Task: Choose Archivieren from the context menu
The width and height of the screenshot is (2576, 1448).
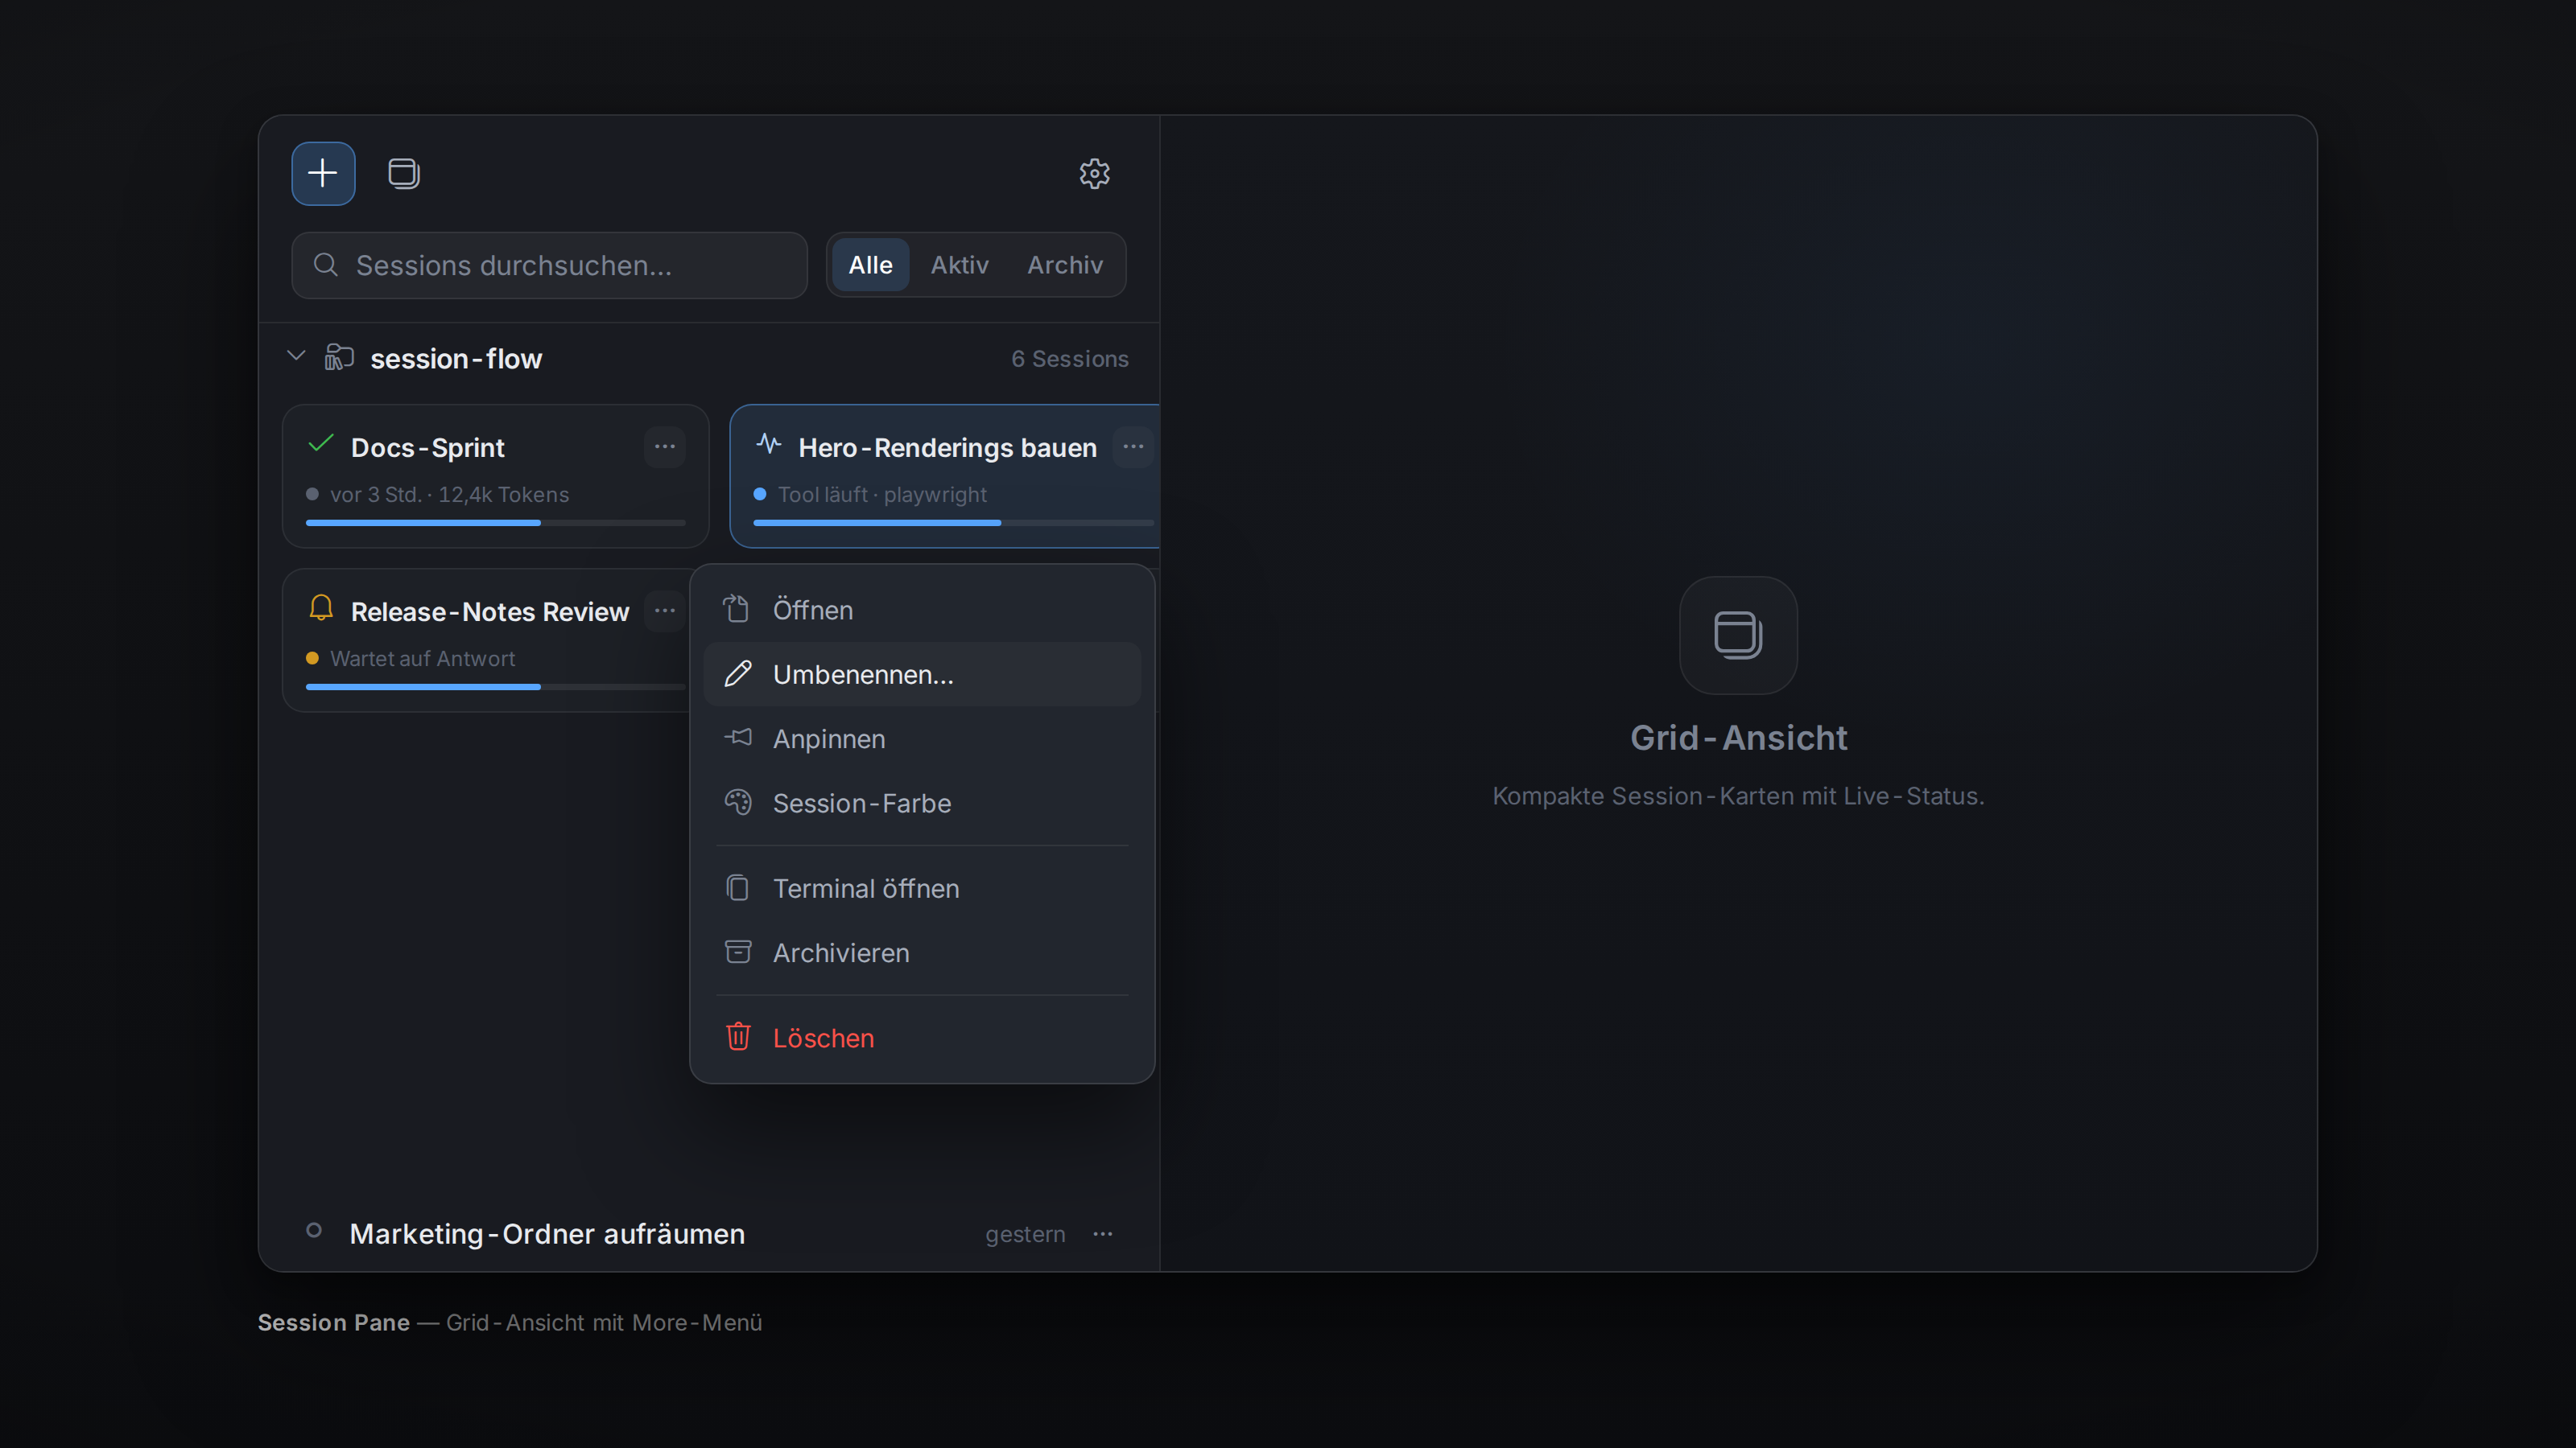Action: click(x=921, y=952)
